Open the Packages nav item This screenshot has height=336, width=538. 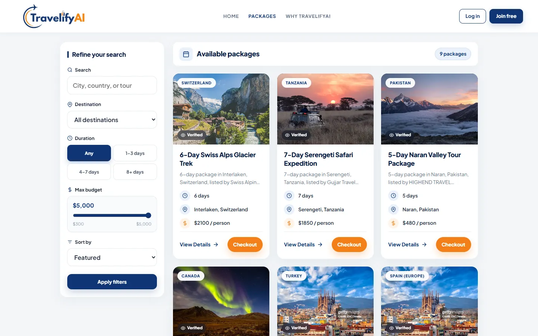[x=262, y=16]
